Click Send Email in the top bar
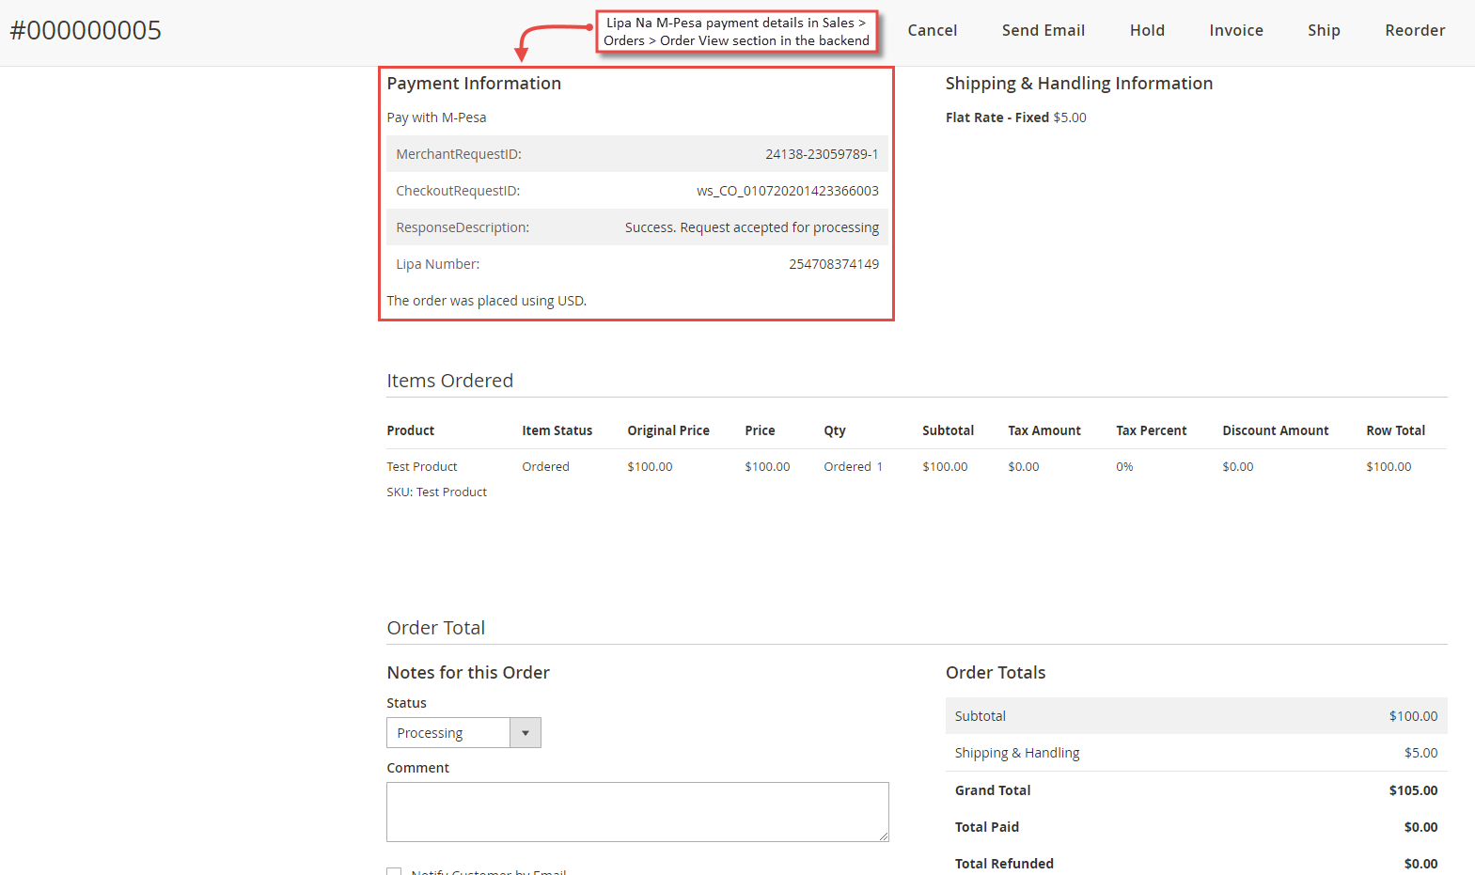This screenshot has height=875, width=1475. [x=1043, y=30]
